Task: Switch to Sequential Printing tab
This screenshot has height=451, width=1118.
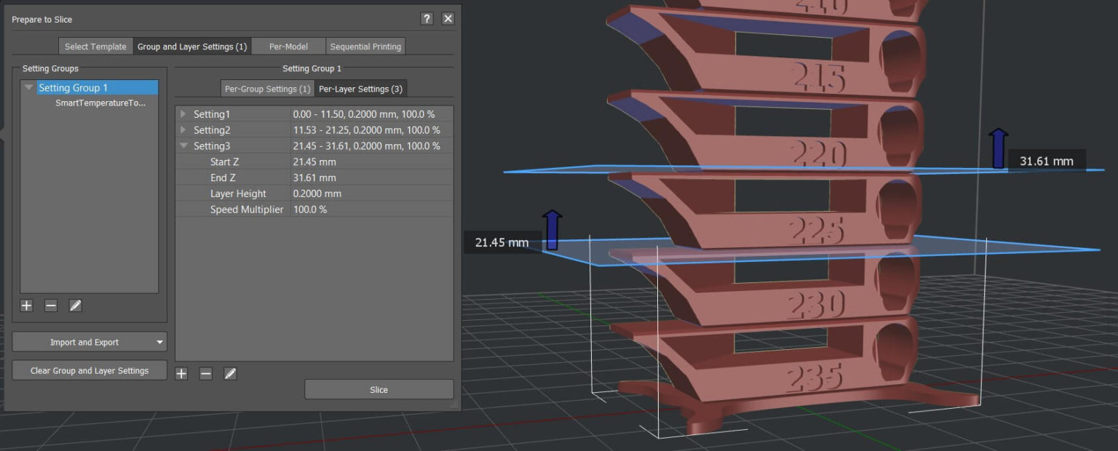Action: [366, 46]
